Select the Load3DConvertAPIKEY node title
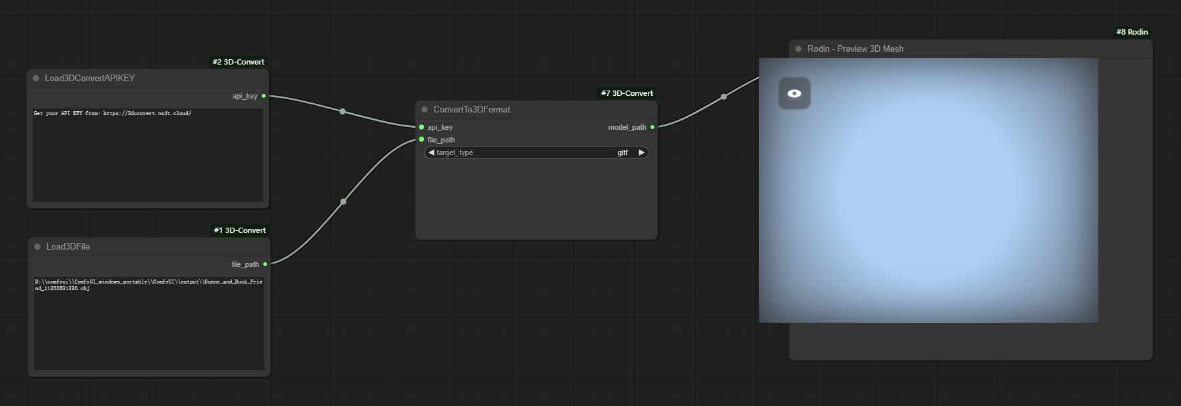The image size is (1181, 406). 90,79
